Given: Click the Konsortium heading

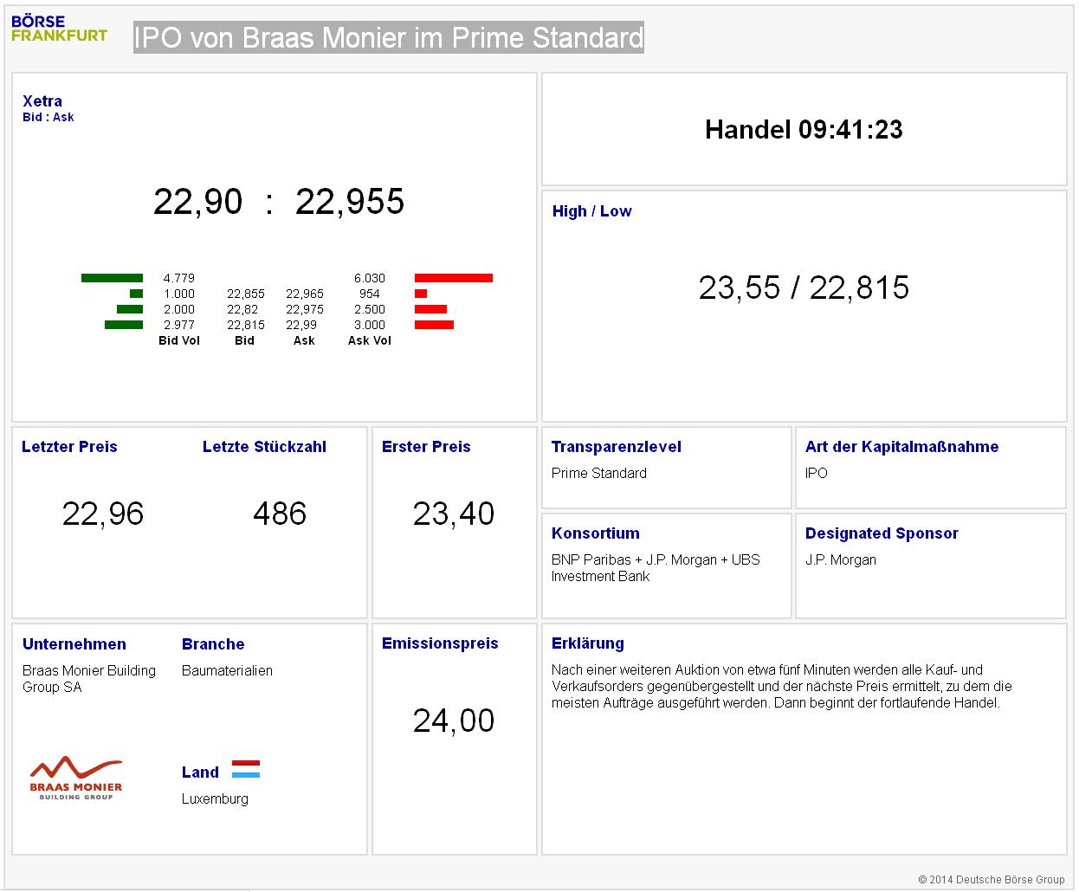Looking at the screenshot, I should point(596,533).
